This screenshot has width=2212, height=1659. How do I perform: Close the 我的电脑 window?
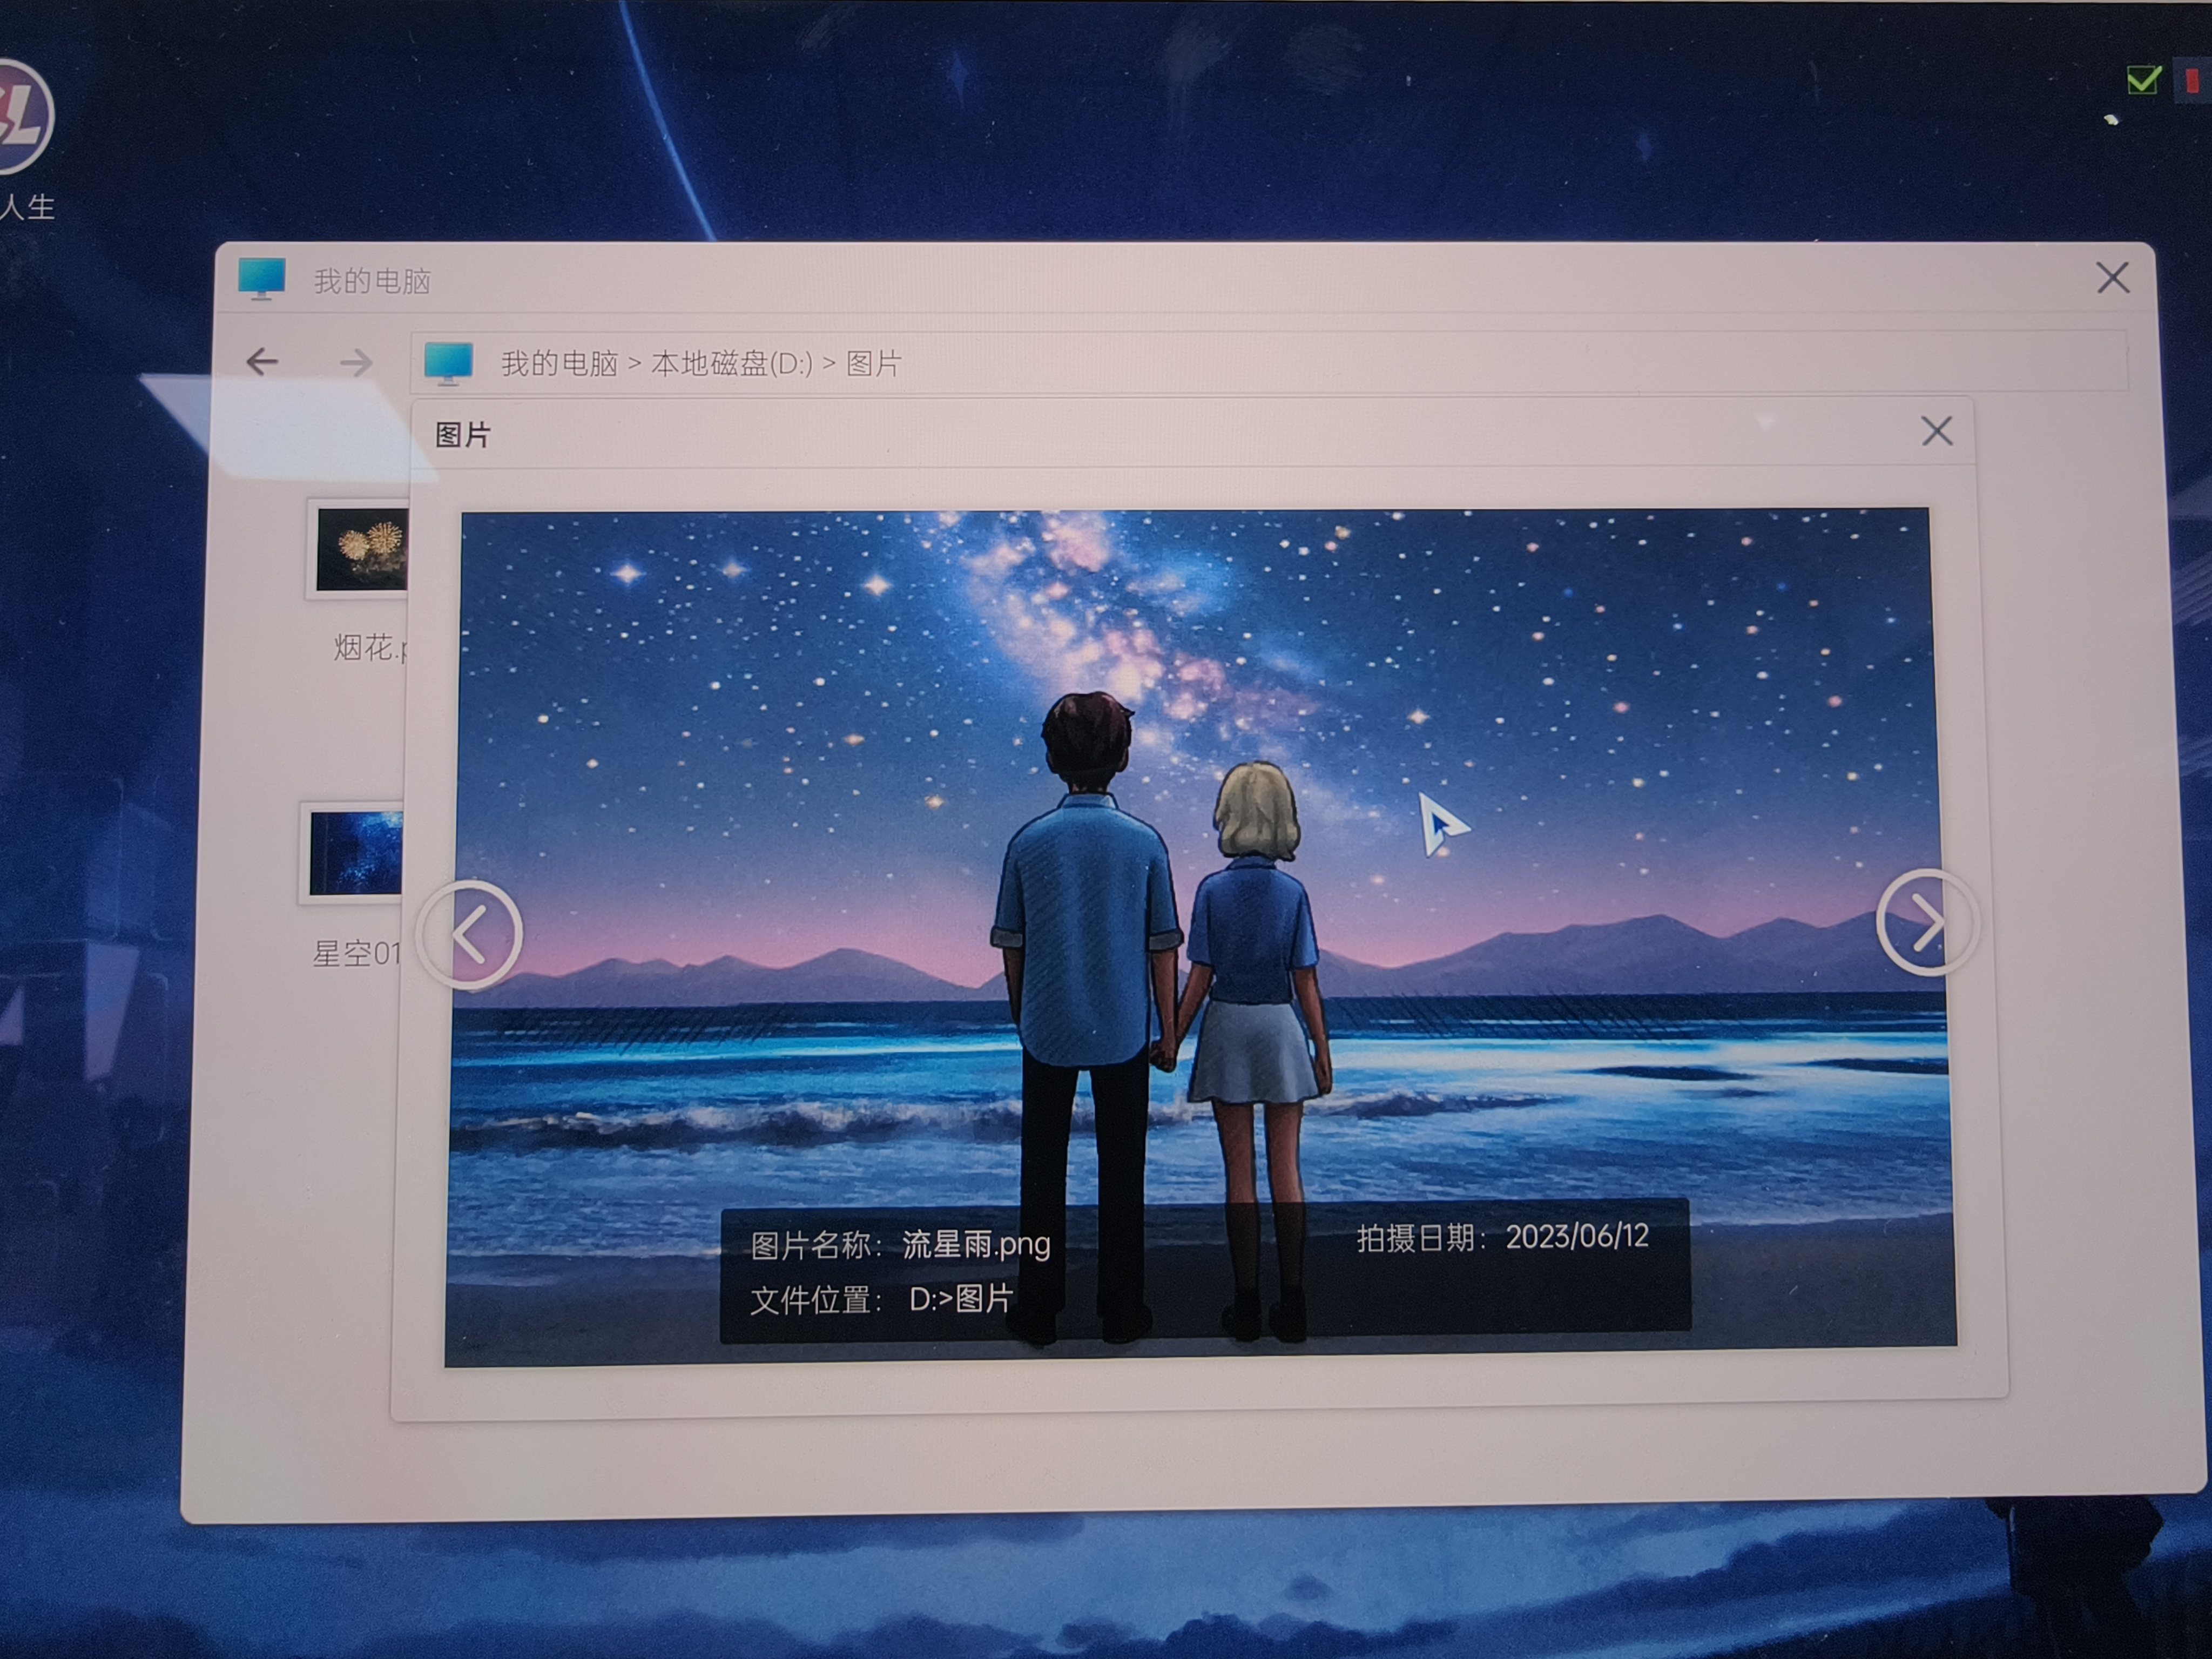tap(2112, 278)
